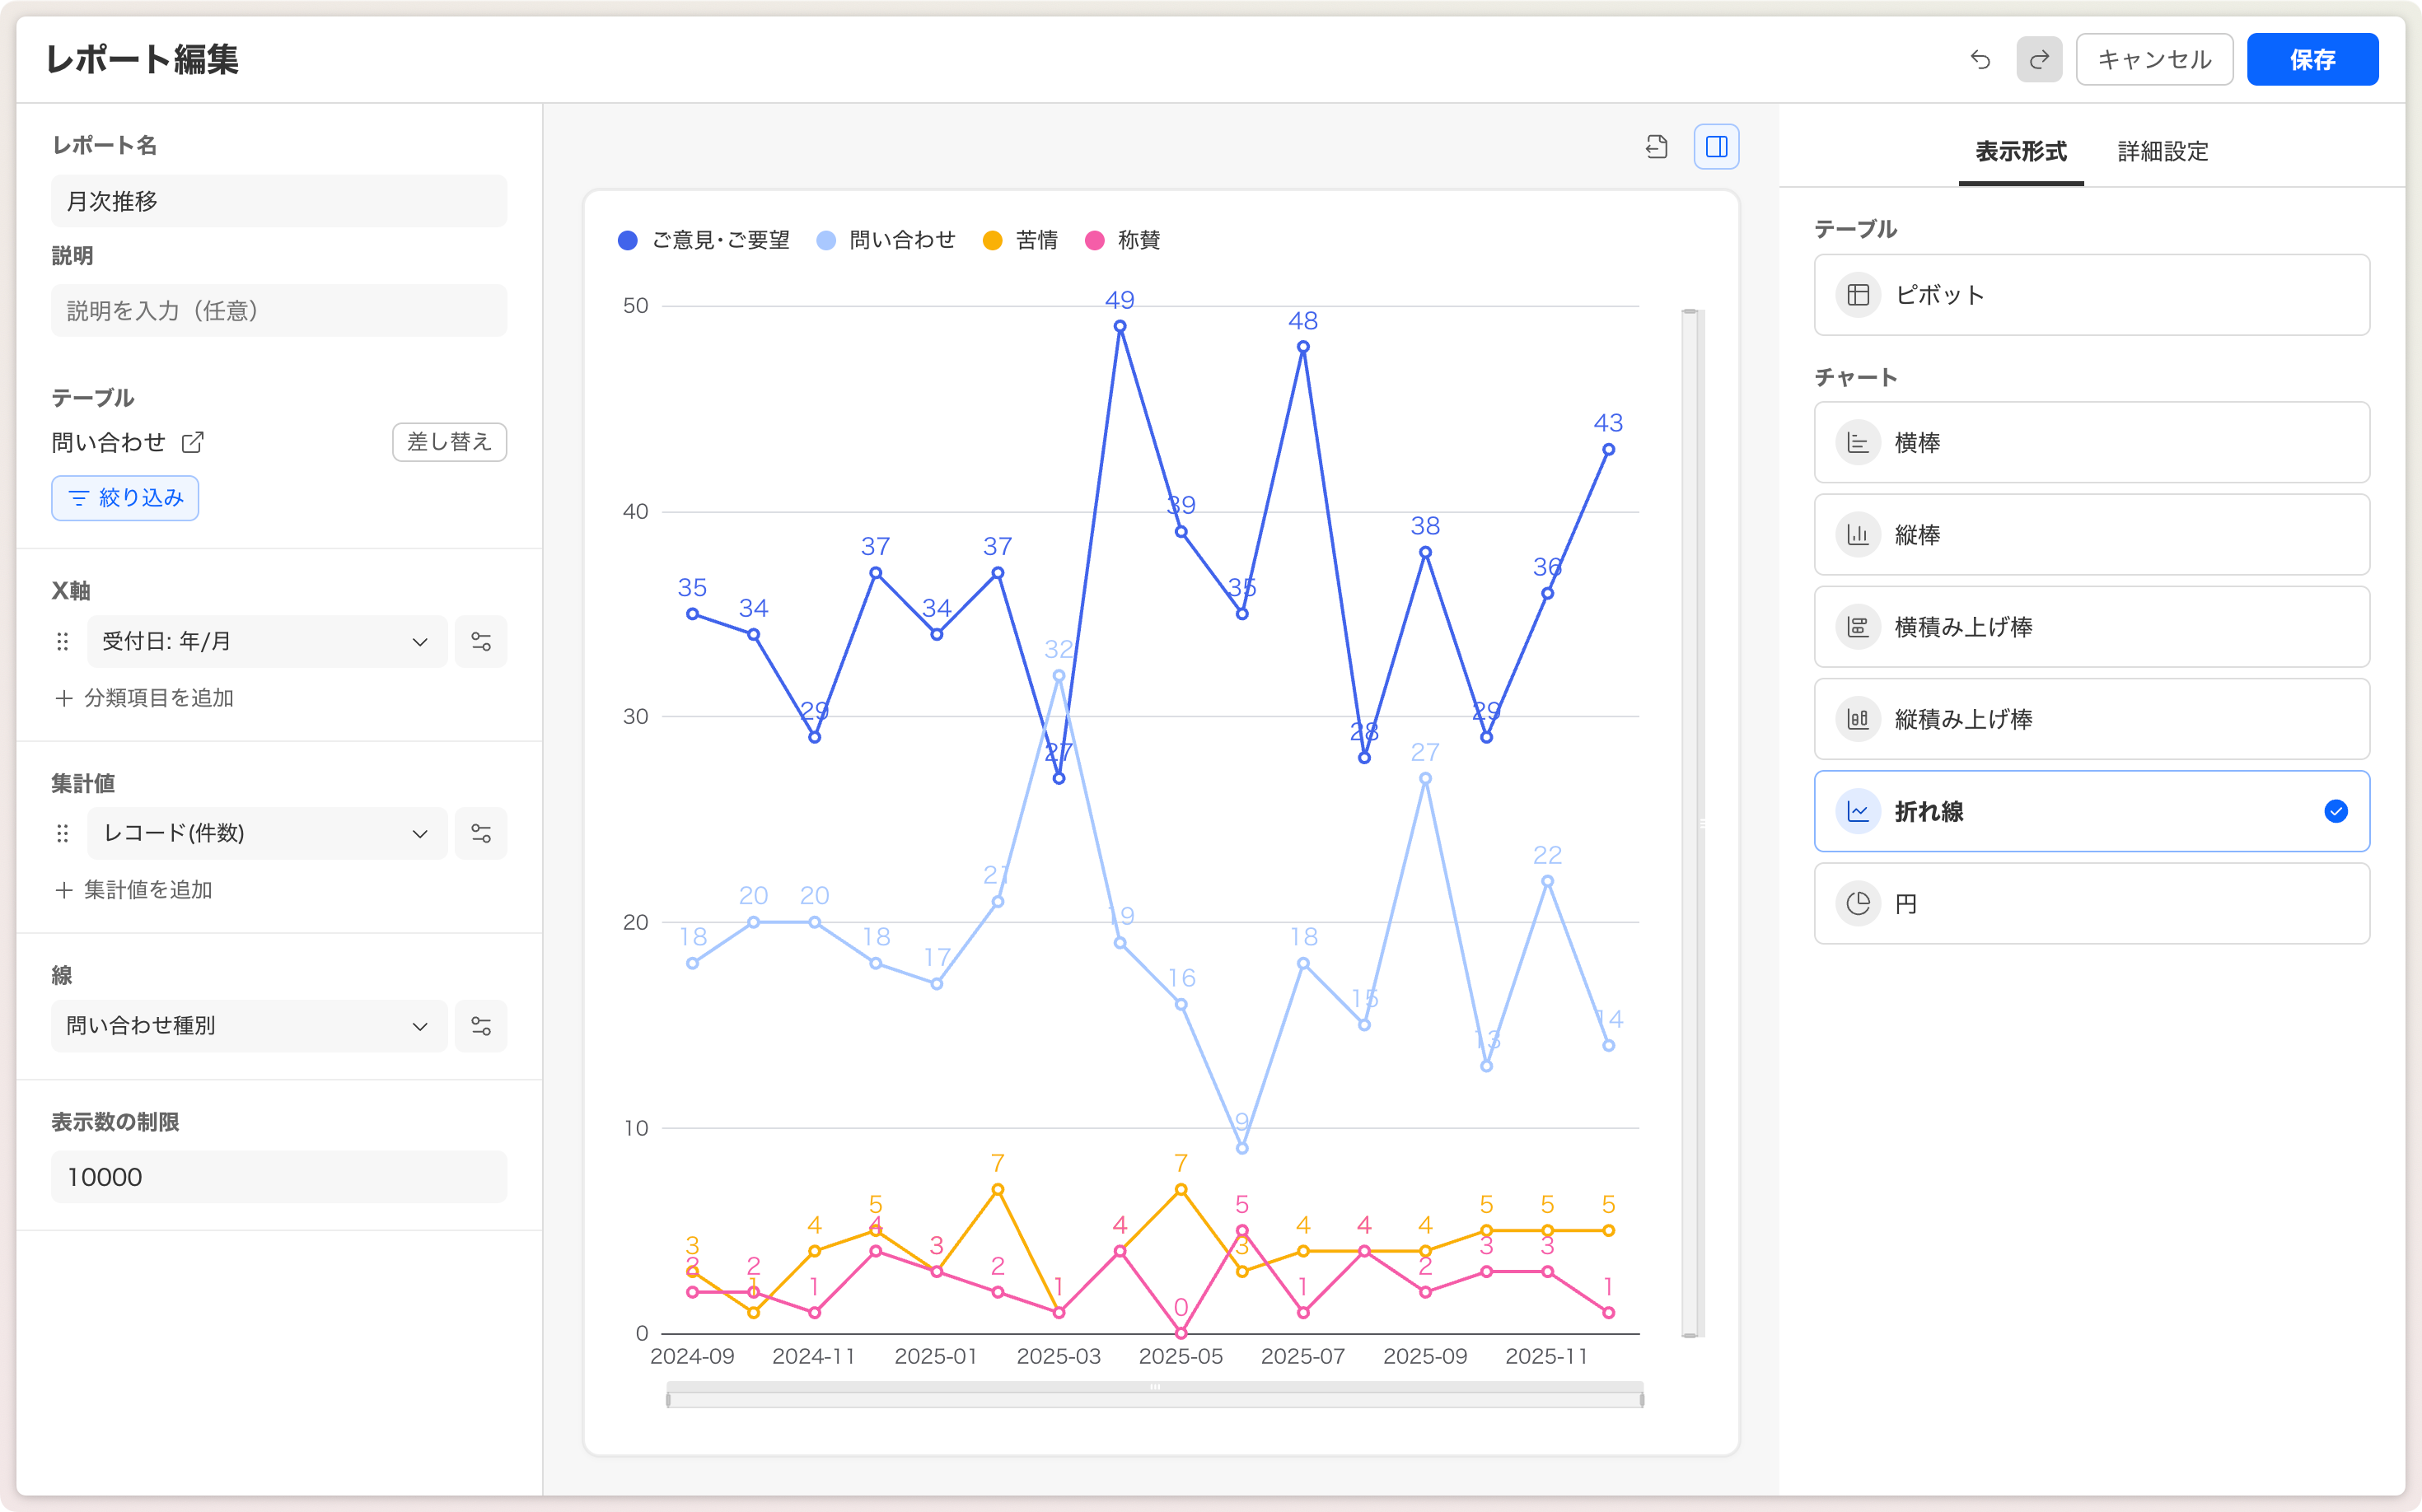Switch to the 詳細設定 tab

pyautogui.click(x=2162, y=152)
